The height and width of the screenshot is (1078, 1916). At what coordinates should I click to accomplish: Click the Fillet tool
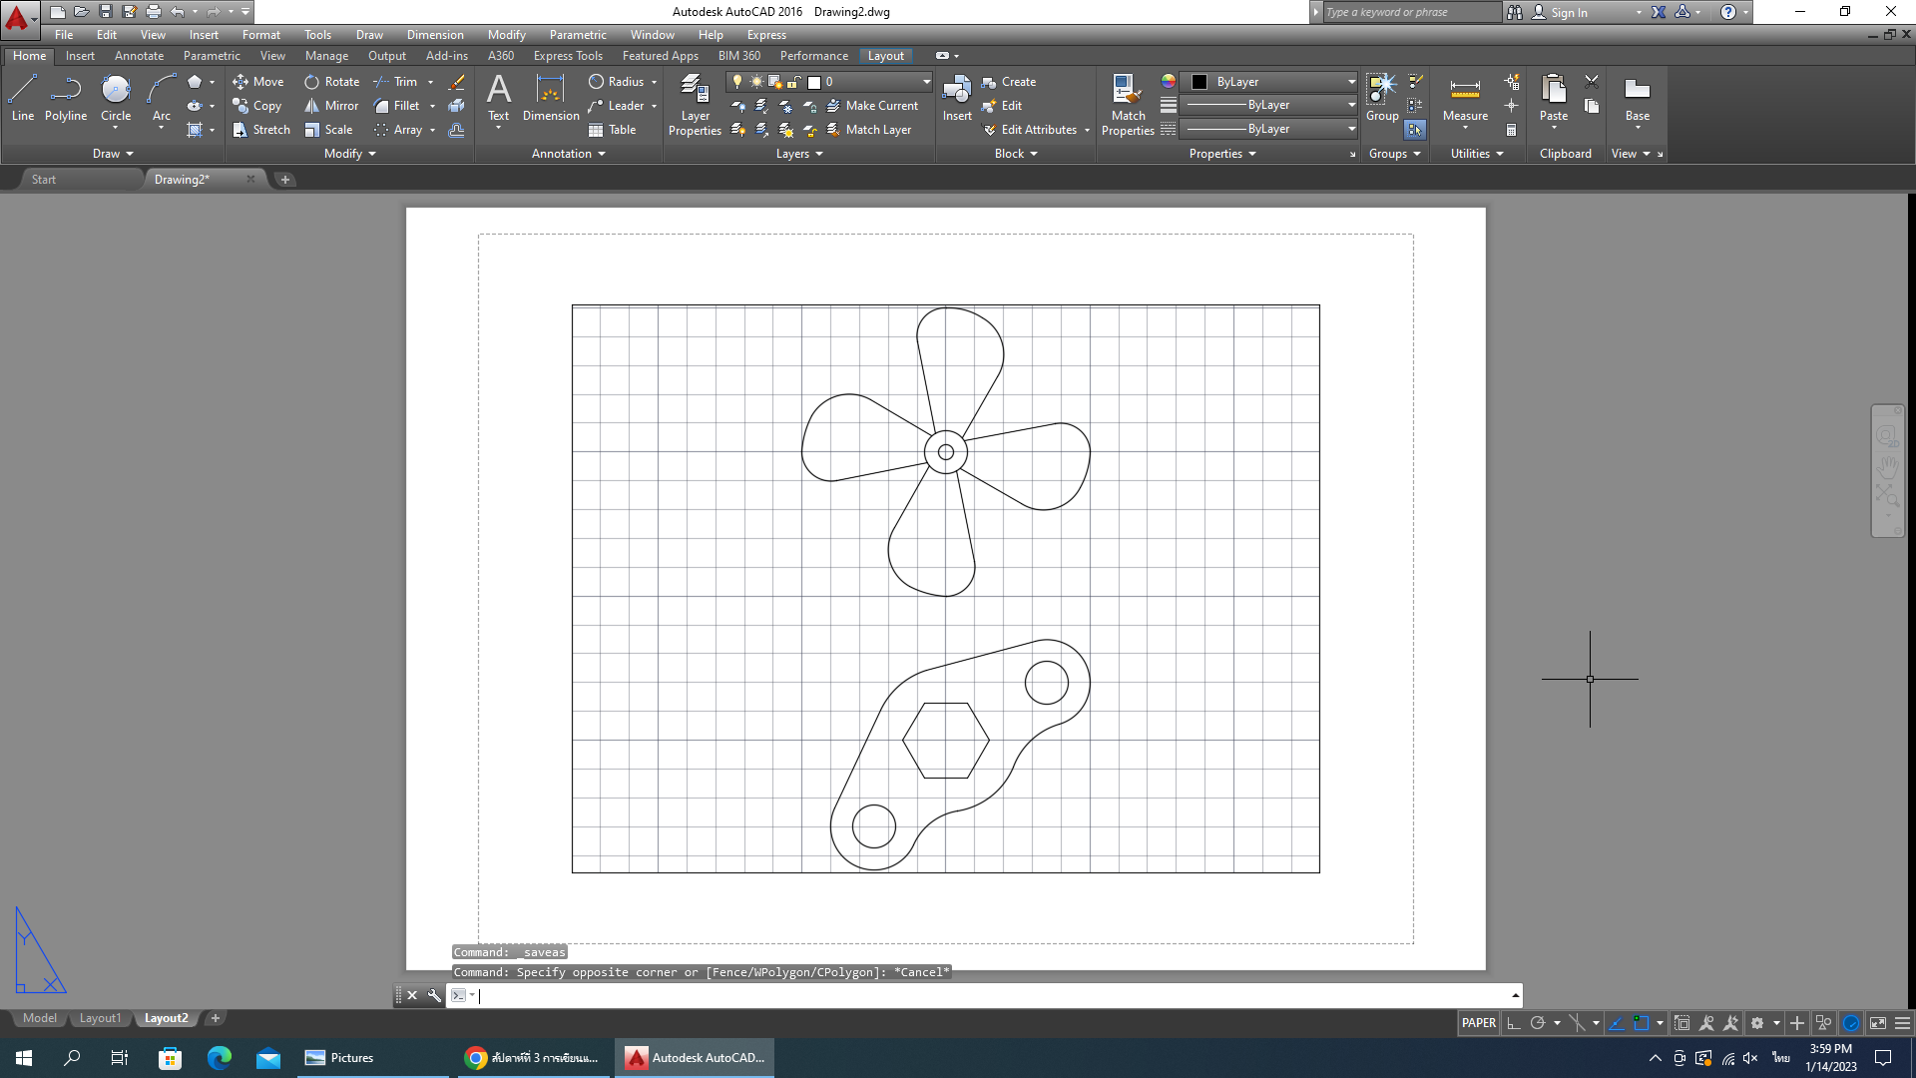[396, 106]
